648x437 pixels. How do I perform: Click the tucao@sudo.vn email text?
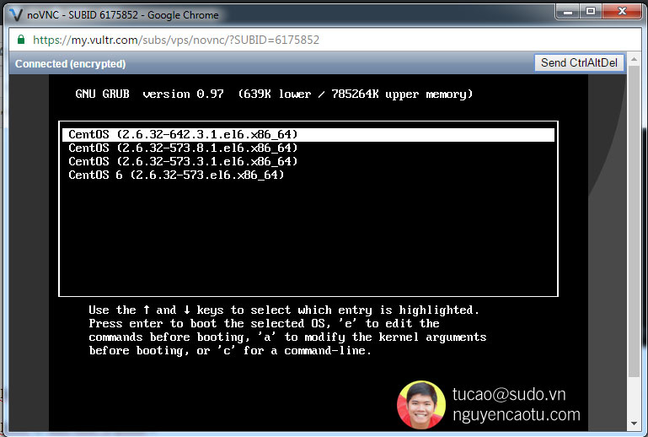click(x=508, y=395)
